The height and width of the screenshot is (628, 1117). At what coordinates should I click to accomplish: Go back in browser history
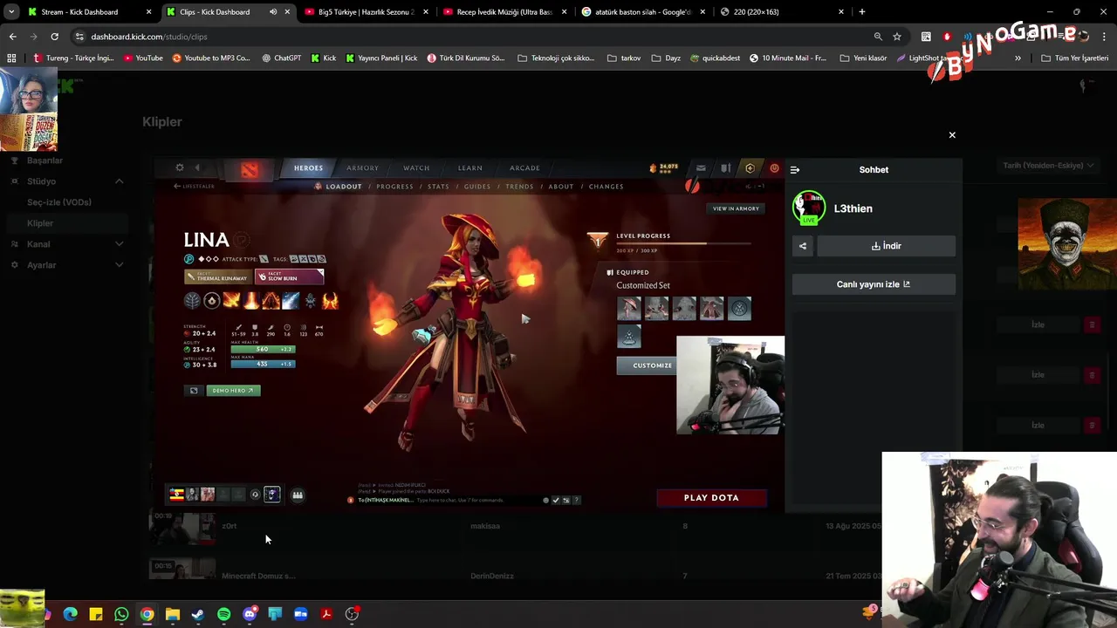point(12,37)
